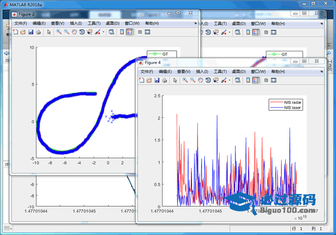Open 窗口(W) menu in Figure 2

click(132, 23)
